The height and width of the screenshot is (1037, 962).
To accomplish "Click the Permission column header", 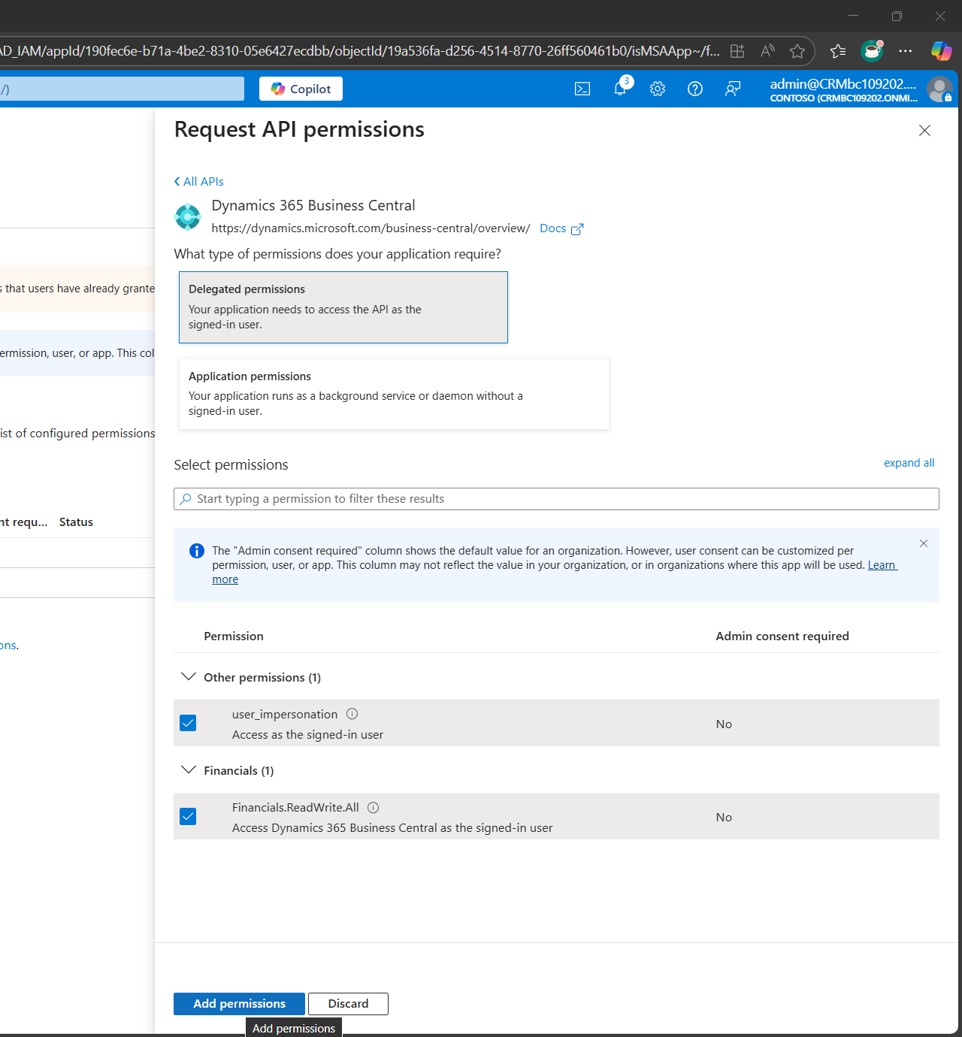I will [x=234, y=636].
